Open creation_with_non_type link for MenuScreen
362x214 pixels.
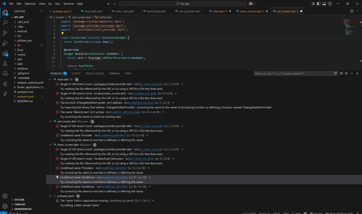tap(126, 112)
